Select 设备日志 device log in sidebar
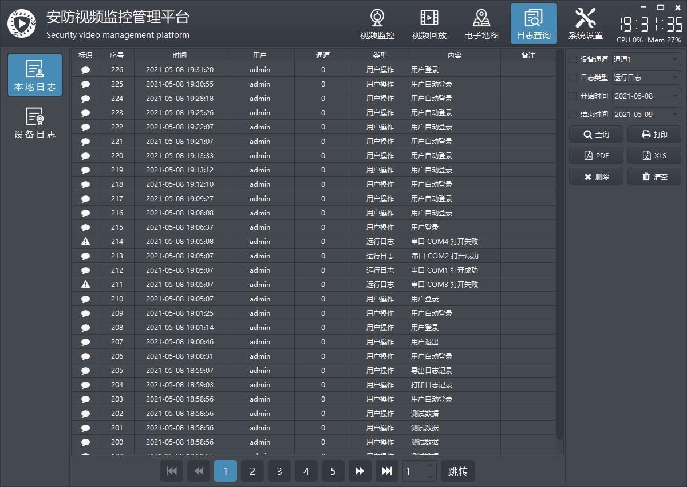The height and width of the screenshot is (487, 687). click(35, 123)
